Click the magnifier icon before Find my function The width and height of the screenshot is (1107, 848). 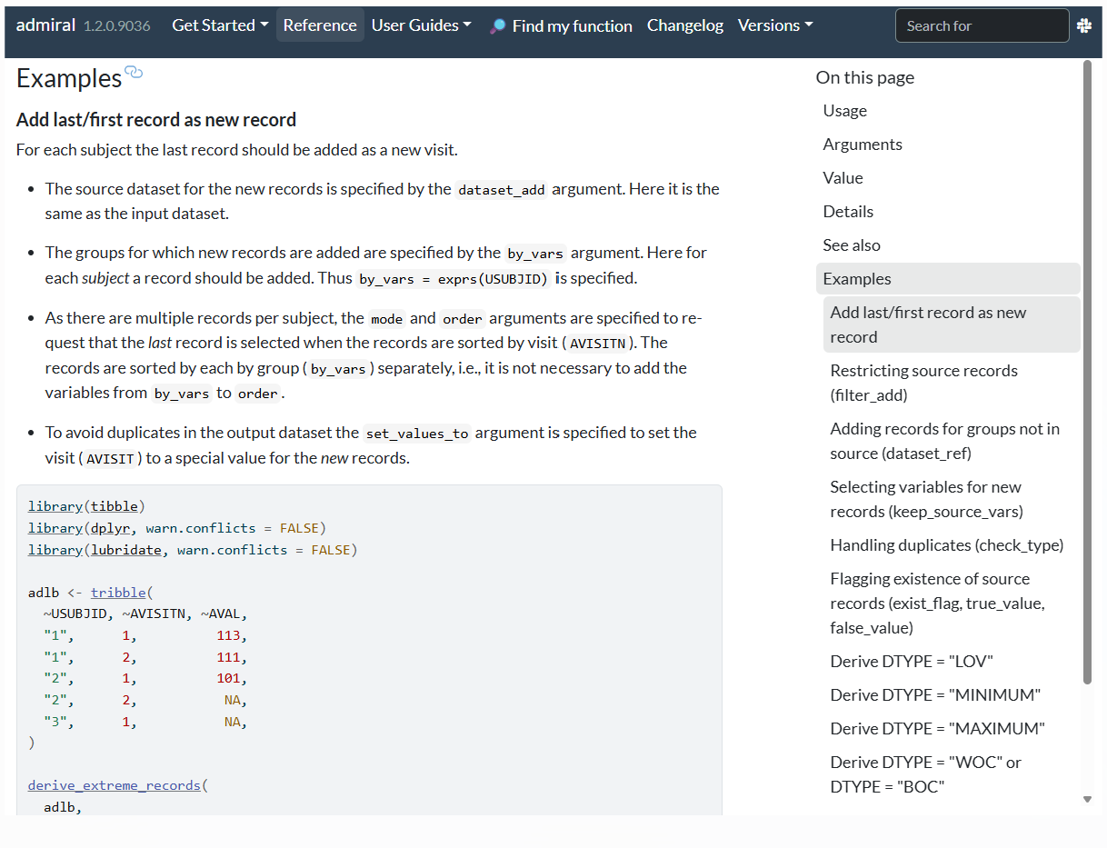[x=497, y=26]
